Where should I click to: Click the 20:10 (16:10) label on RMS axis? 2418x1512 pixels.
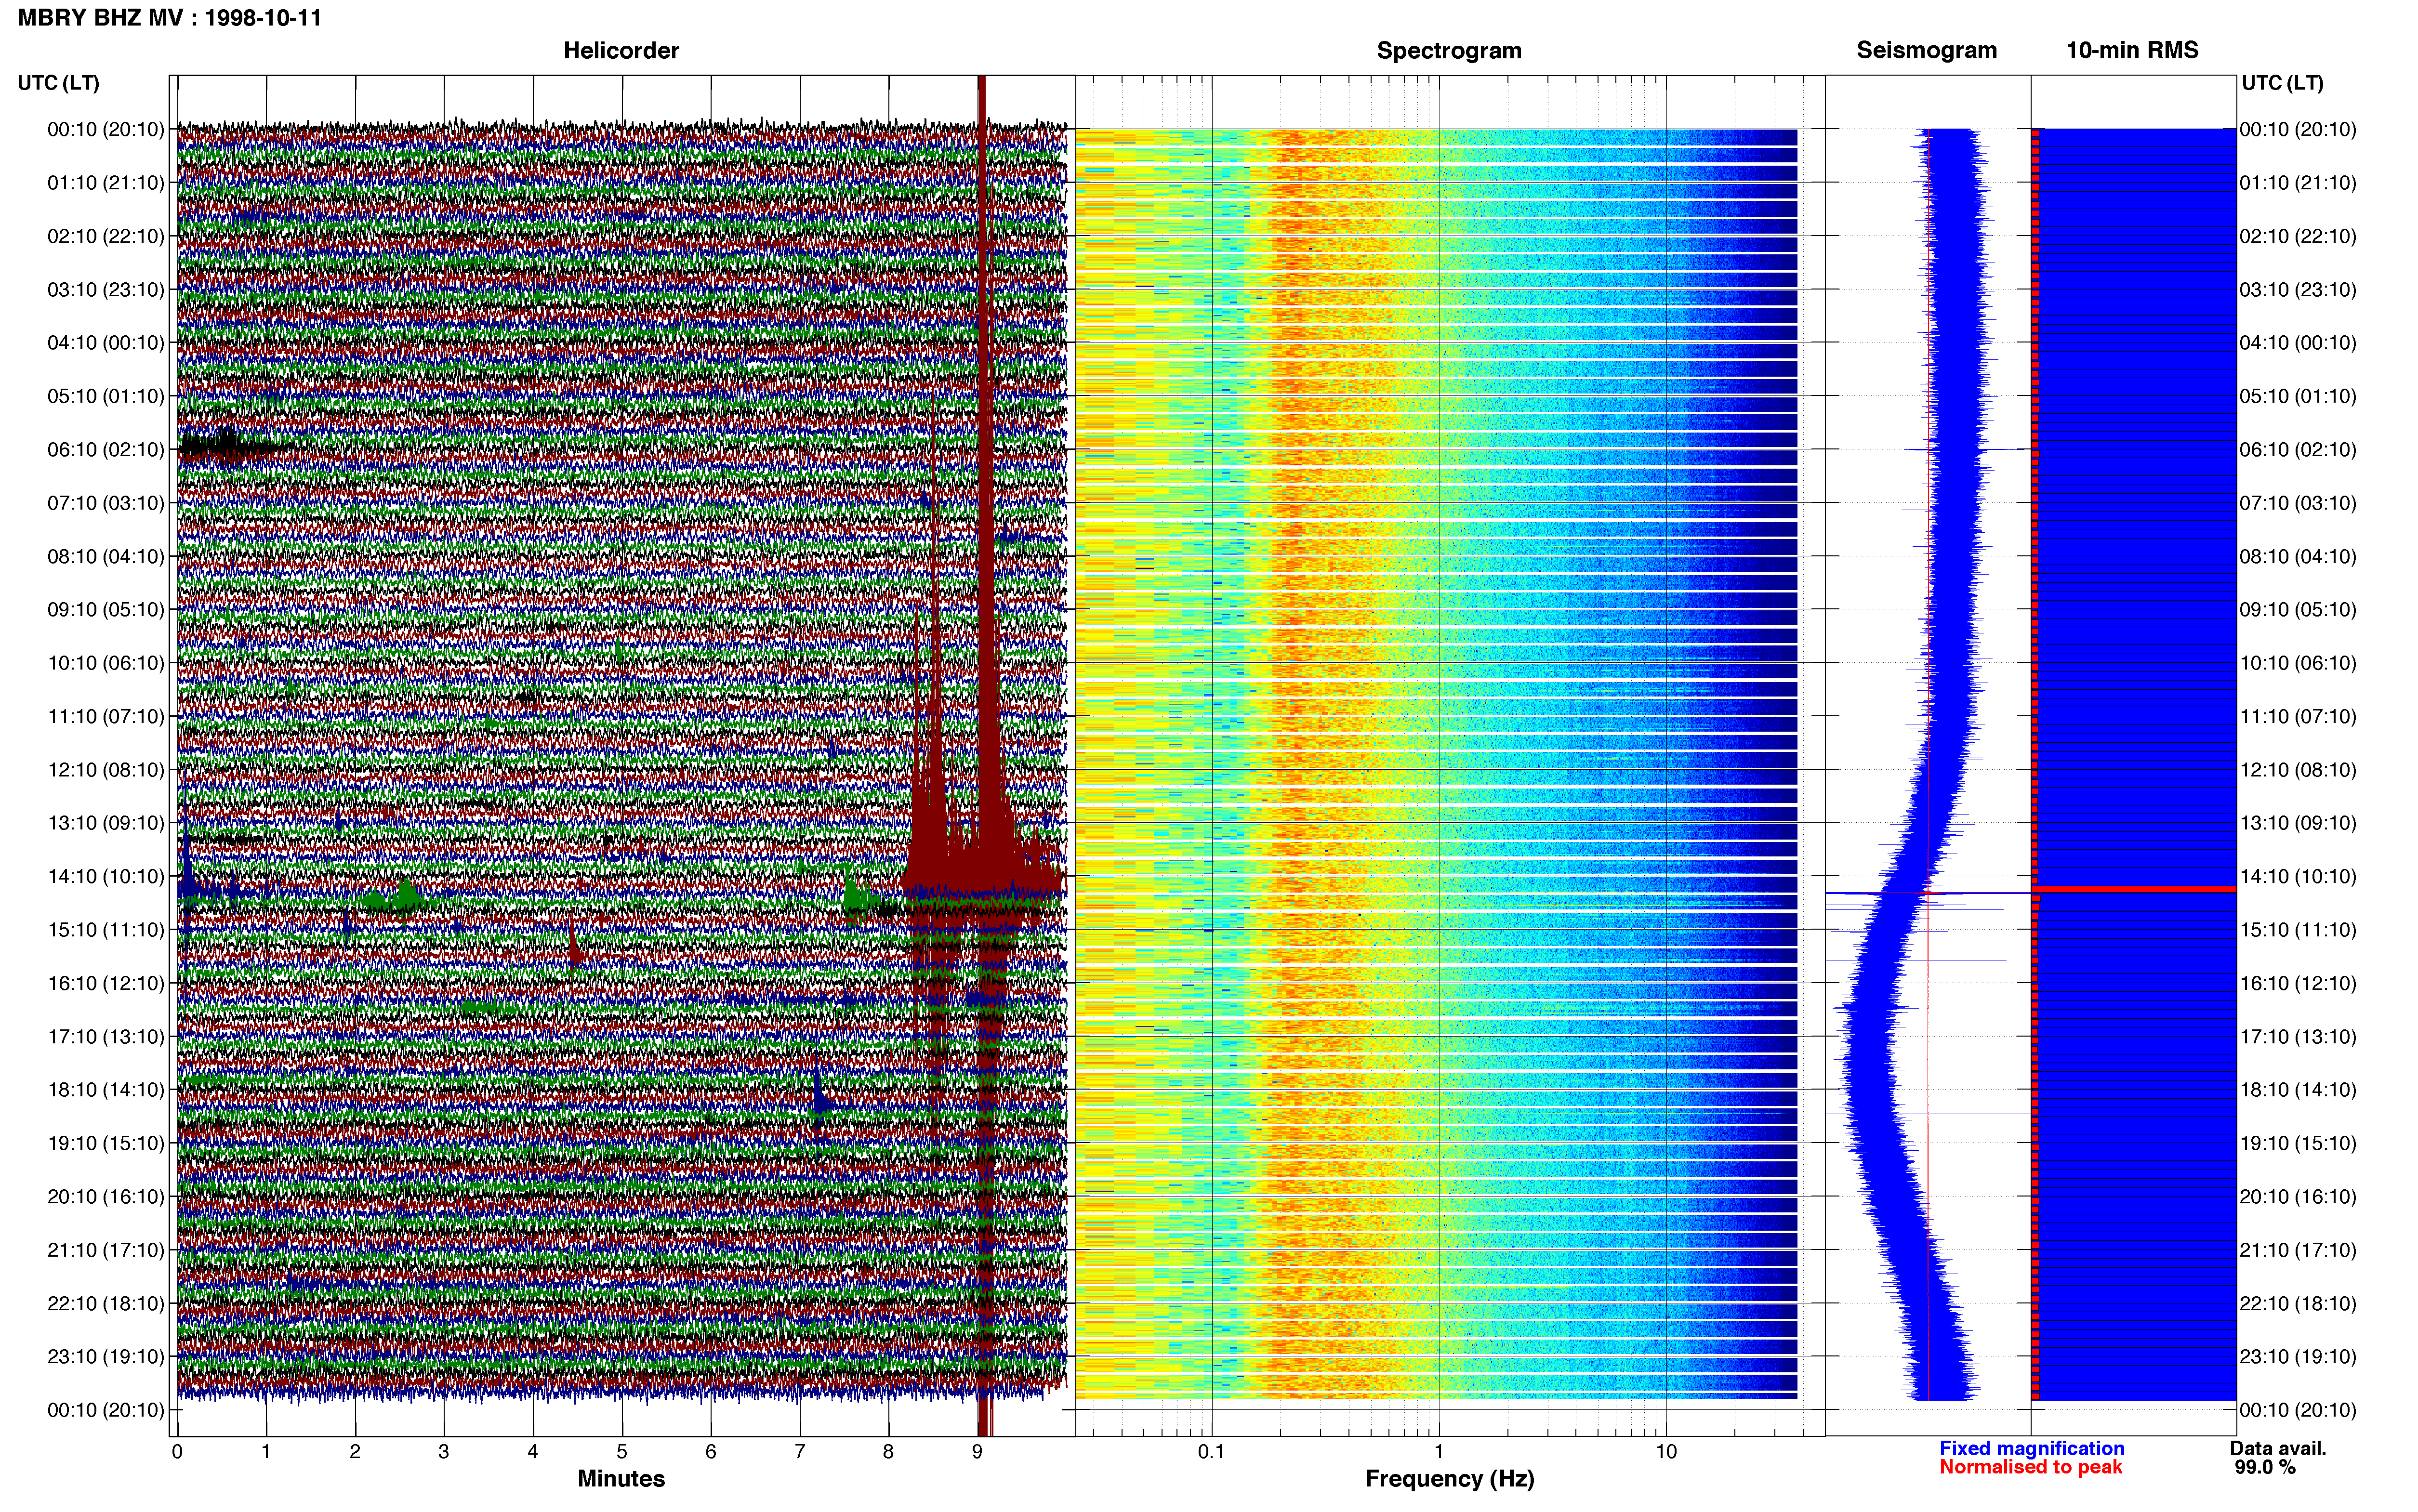point(2298,1197)
